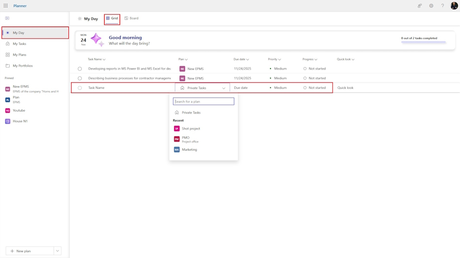Image resolution: width=460 pixels, height=258 pixels.
Task: Click Not started progress circle for Developing reports
Action: (305, 69)
